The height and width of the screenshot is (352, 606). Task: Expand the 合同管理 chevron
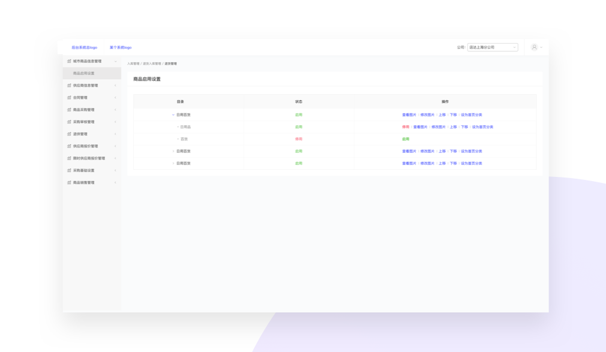(x=115, y=97)
